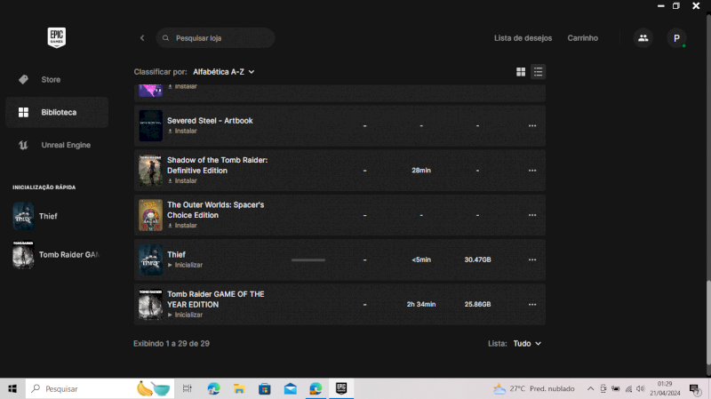Image resolution: width=711 pixels, height=399 pixels.
Task: Open options for The Outer Worlds
Action: 532,215
